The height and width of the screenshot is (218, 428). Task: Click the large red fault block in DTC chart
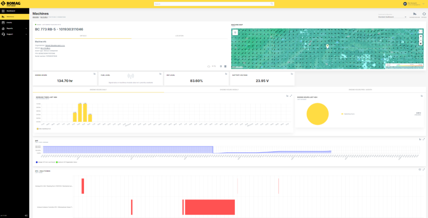tap(210, 207)
